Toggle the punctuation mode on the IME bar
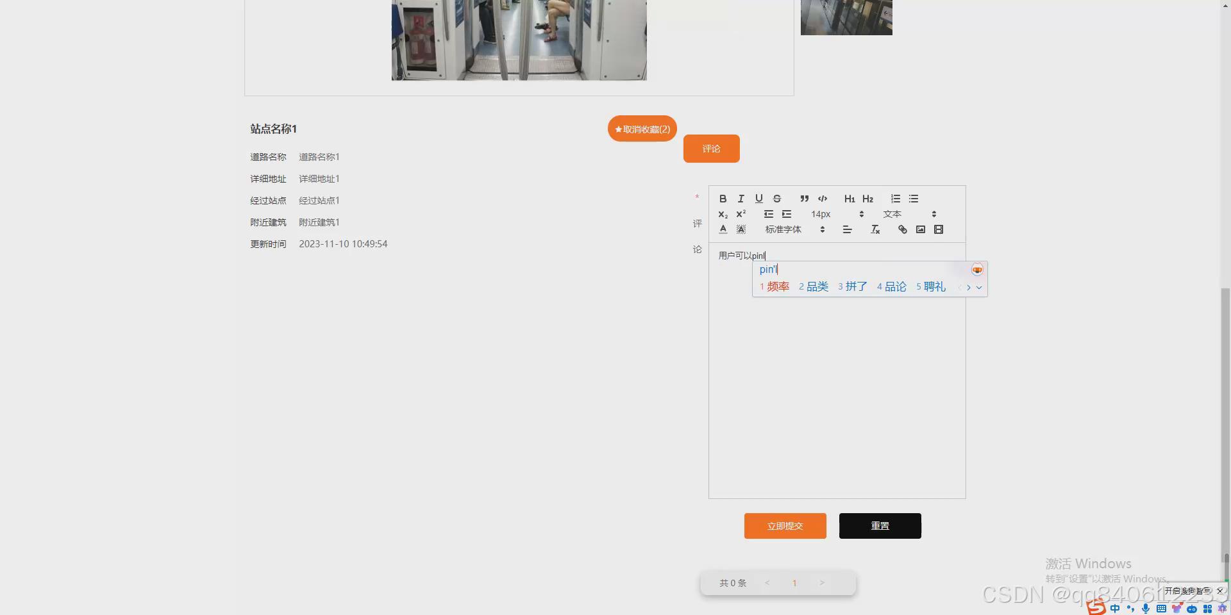This screenshot has width=1231, height=615. (1130, 609)
